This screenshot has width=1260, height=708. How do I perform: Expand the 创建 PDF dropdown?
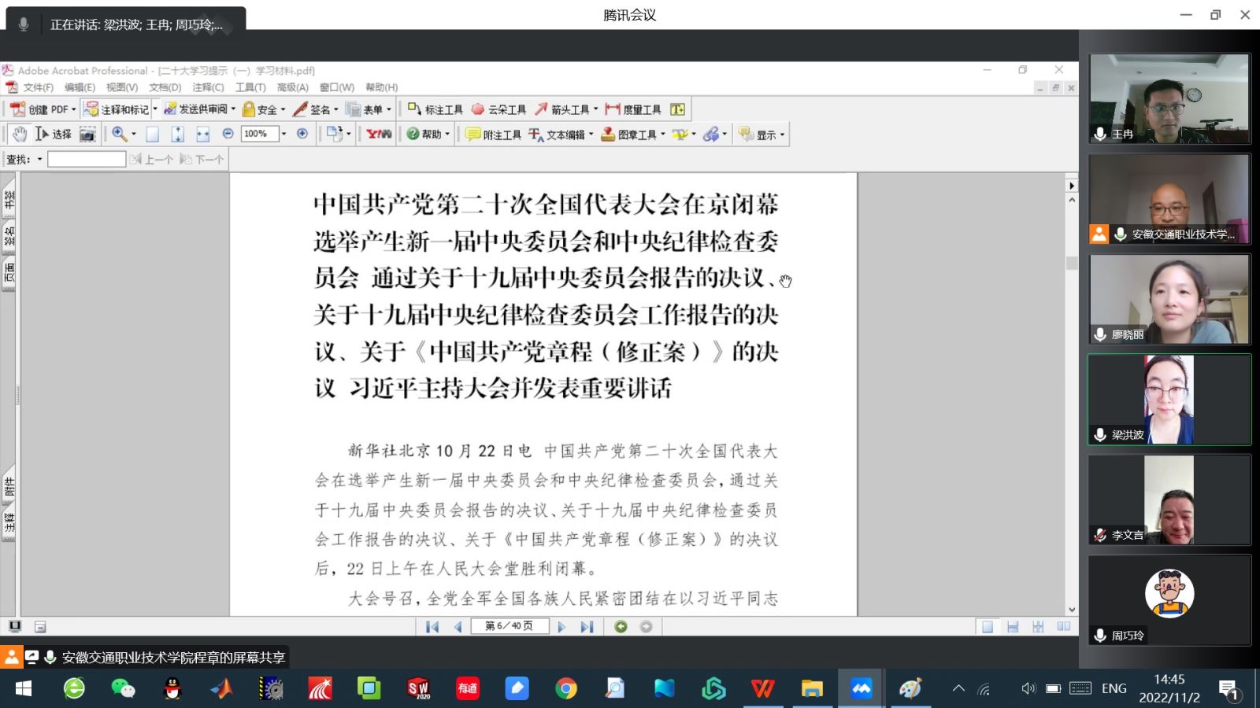click(x=73, y=109)
